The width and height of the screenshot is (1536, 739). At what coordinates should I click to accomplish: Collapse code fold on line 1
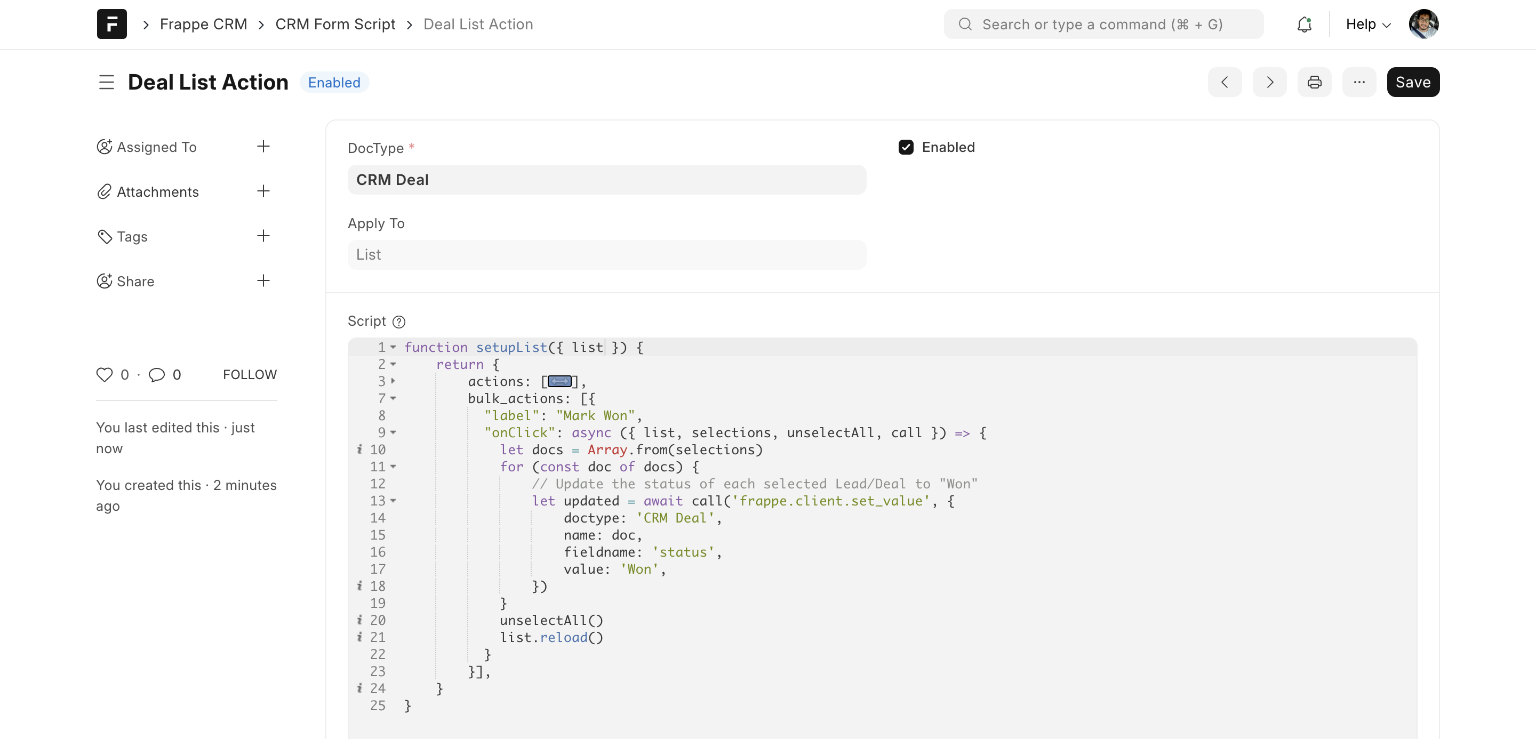[393, 348]
